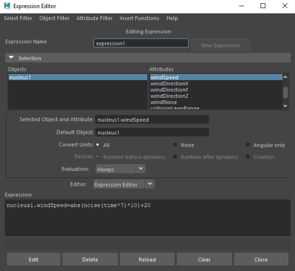
Task: Select the Angular only radio button
Action: tap(248, 145)
